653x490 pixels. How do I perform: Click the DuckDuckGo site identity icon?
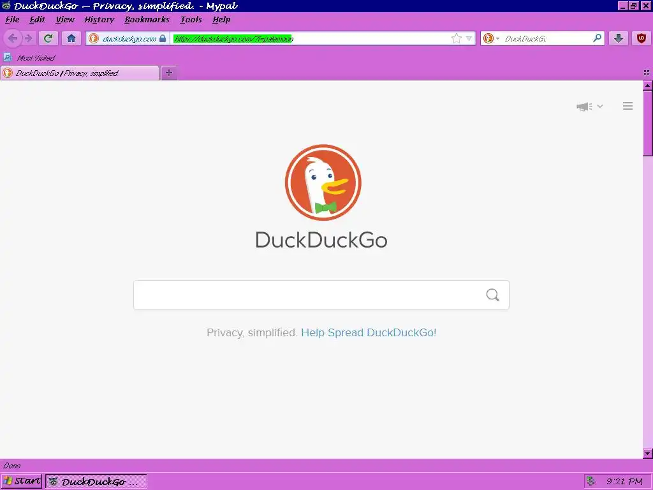pyautogui.click(x=94, y=39)
